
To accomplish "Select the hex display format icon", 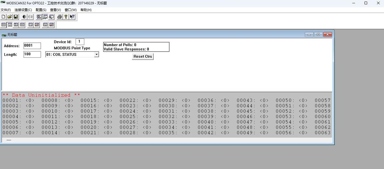I will pyautogui.click(x=22, y=25).
